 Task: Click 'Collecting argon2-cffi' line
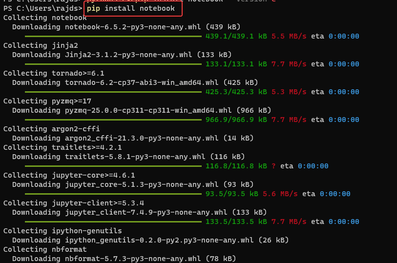tap(51, 129)
